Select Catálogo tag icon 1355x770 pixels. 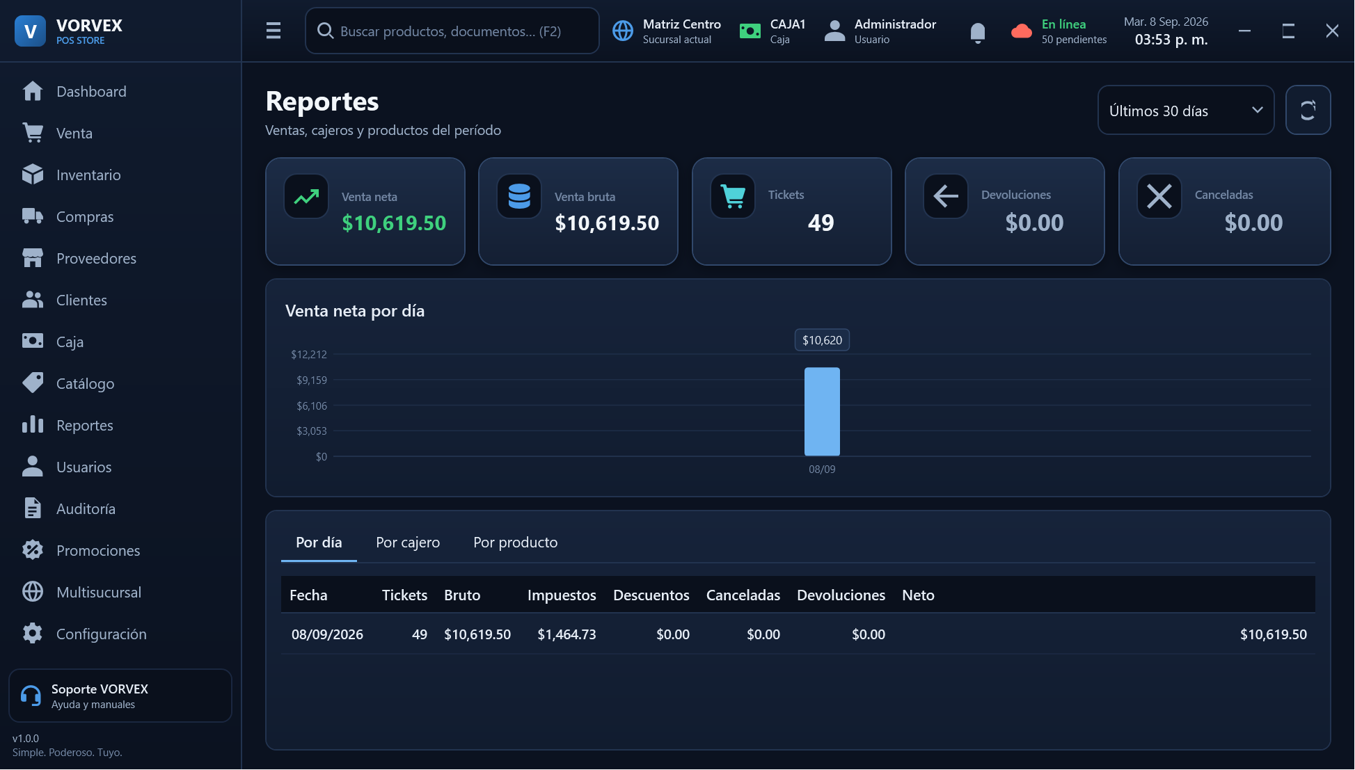coord(33,383)
